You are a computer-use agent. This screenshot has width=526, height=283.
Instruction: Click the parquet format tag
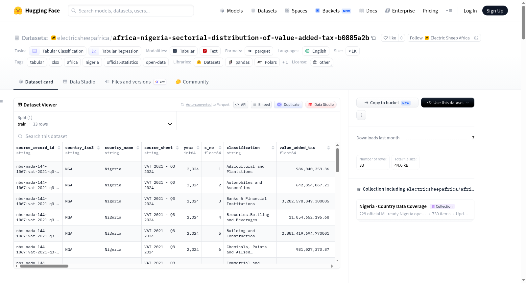point(259,51)
